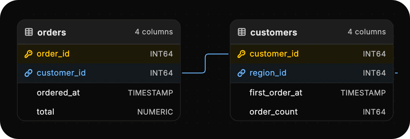The width and height of the screenshot is (410, 139).
Task: Click the TIMESTAMP type of first_order_at
Action: click(x=363, y=93)
